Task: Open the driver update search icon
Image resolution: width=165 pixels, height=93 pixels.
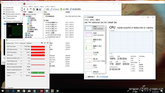Action: pyautogui.click(x=71, y=9)
